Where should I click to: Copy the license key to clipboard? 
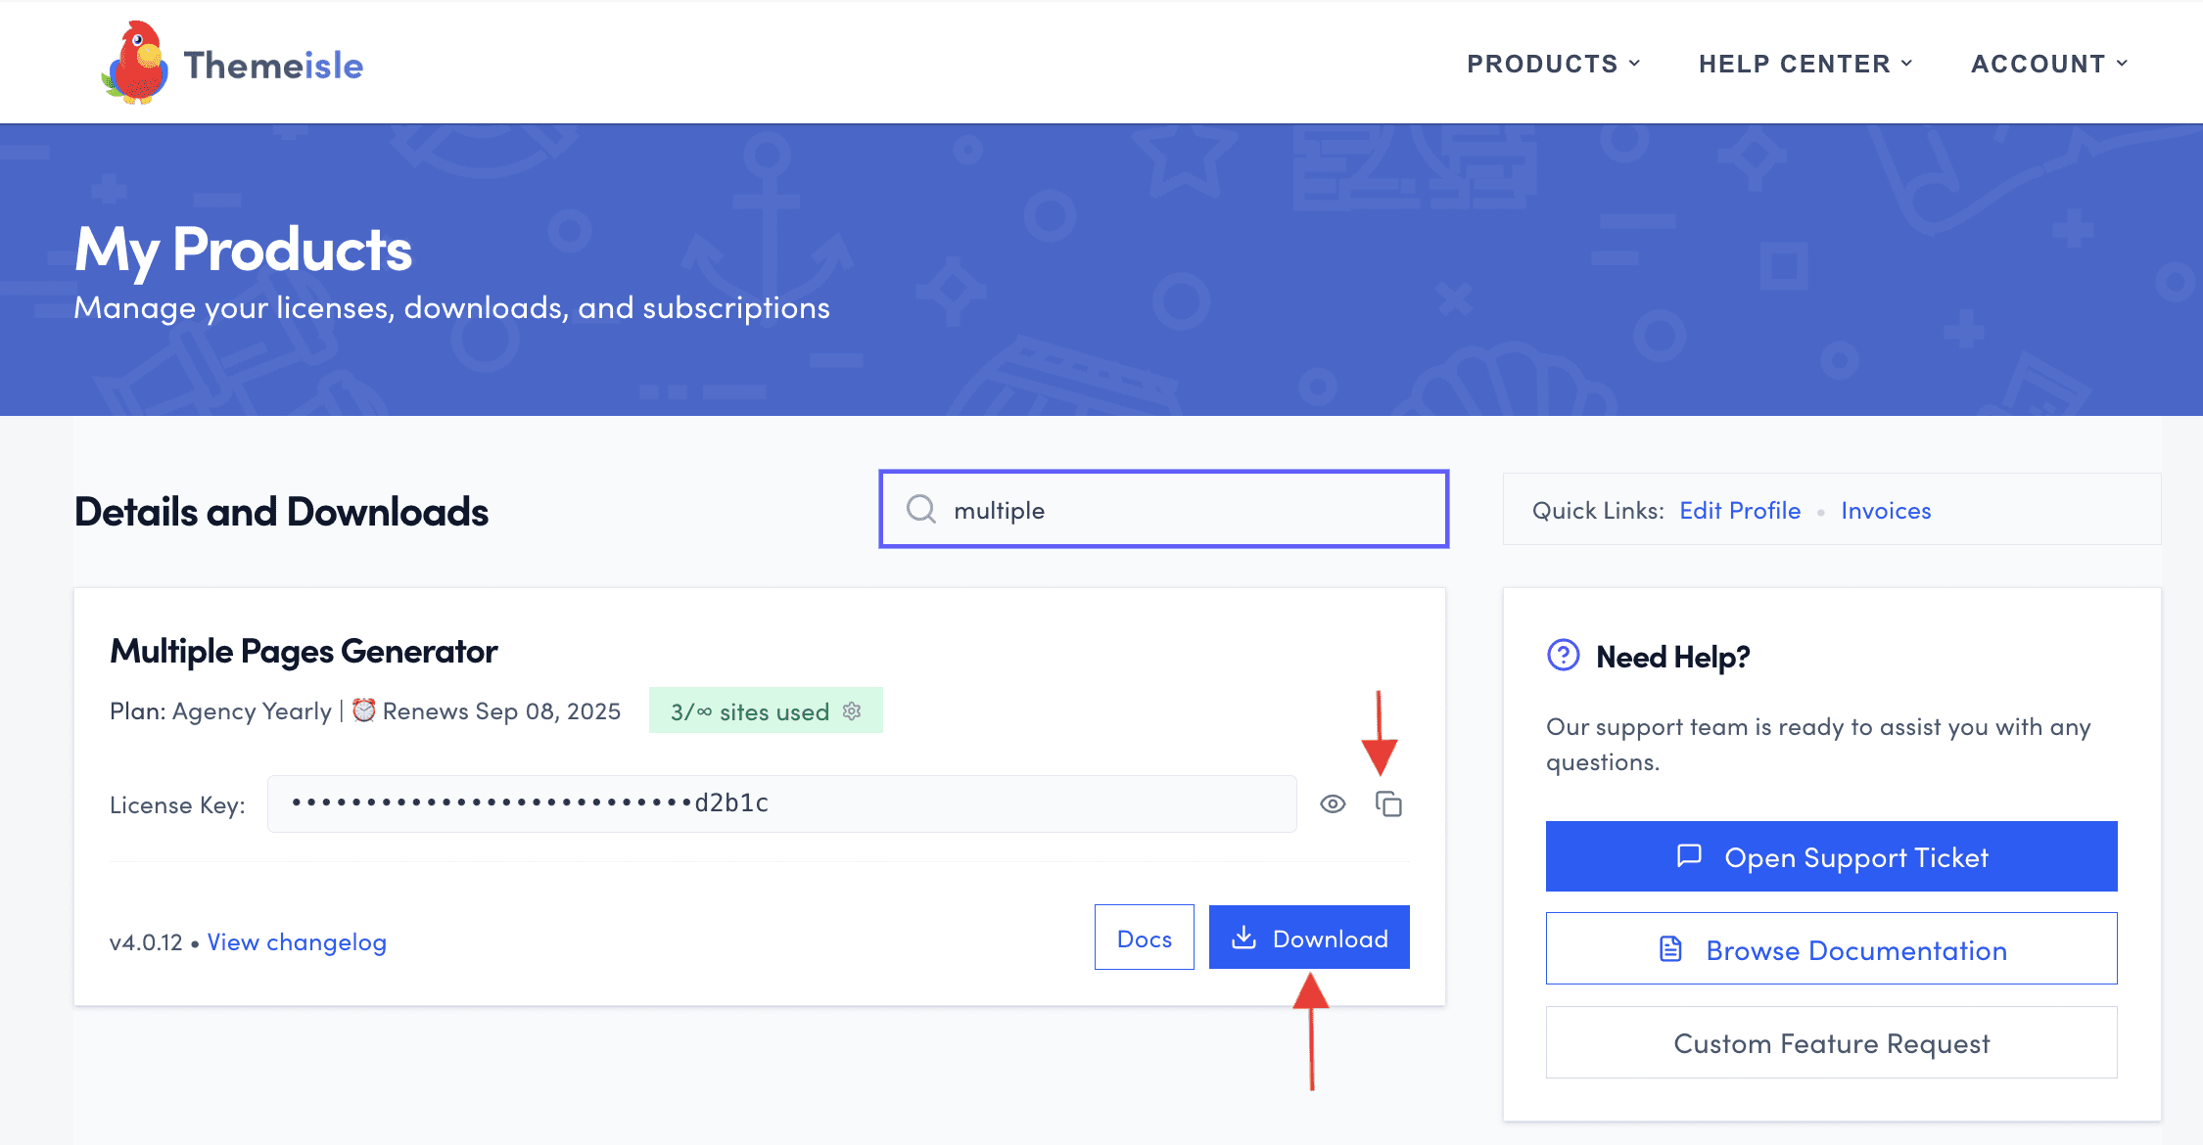click(1388, 804)
